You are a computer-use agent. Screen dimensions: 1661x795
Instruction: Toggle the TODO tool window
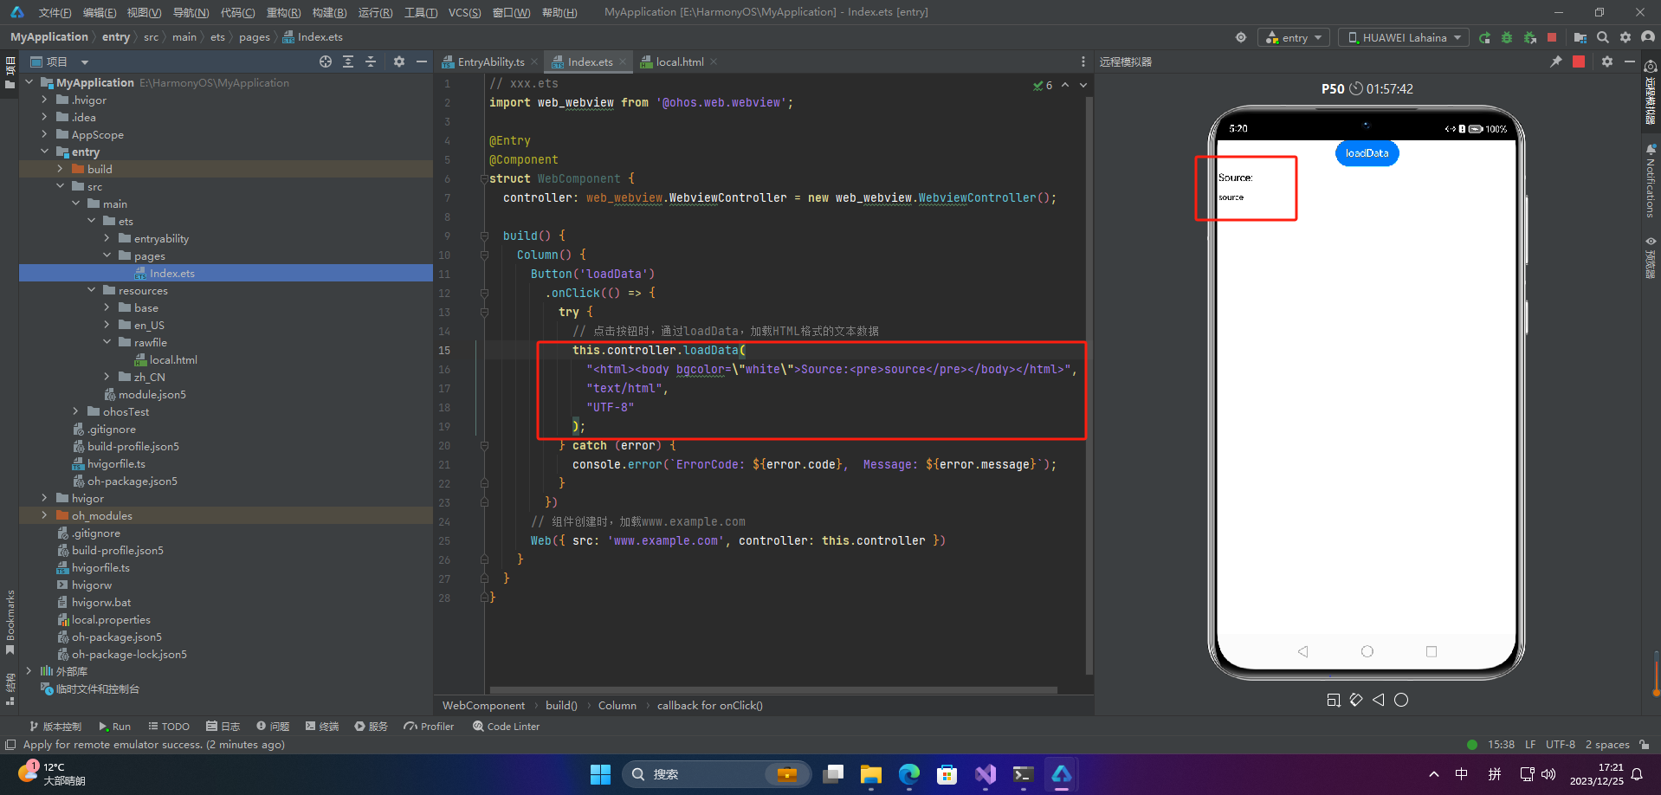pyautogui.click(x=169, y=727)
